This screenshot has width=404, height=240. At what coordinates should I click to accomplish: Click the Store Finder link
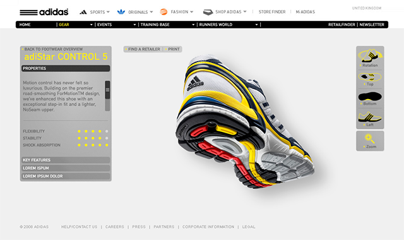[x=272, y=12]
